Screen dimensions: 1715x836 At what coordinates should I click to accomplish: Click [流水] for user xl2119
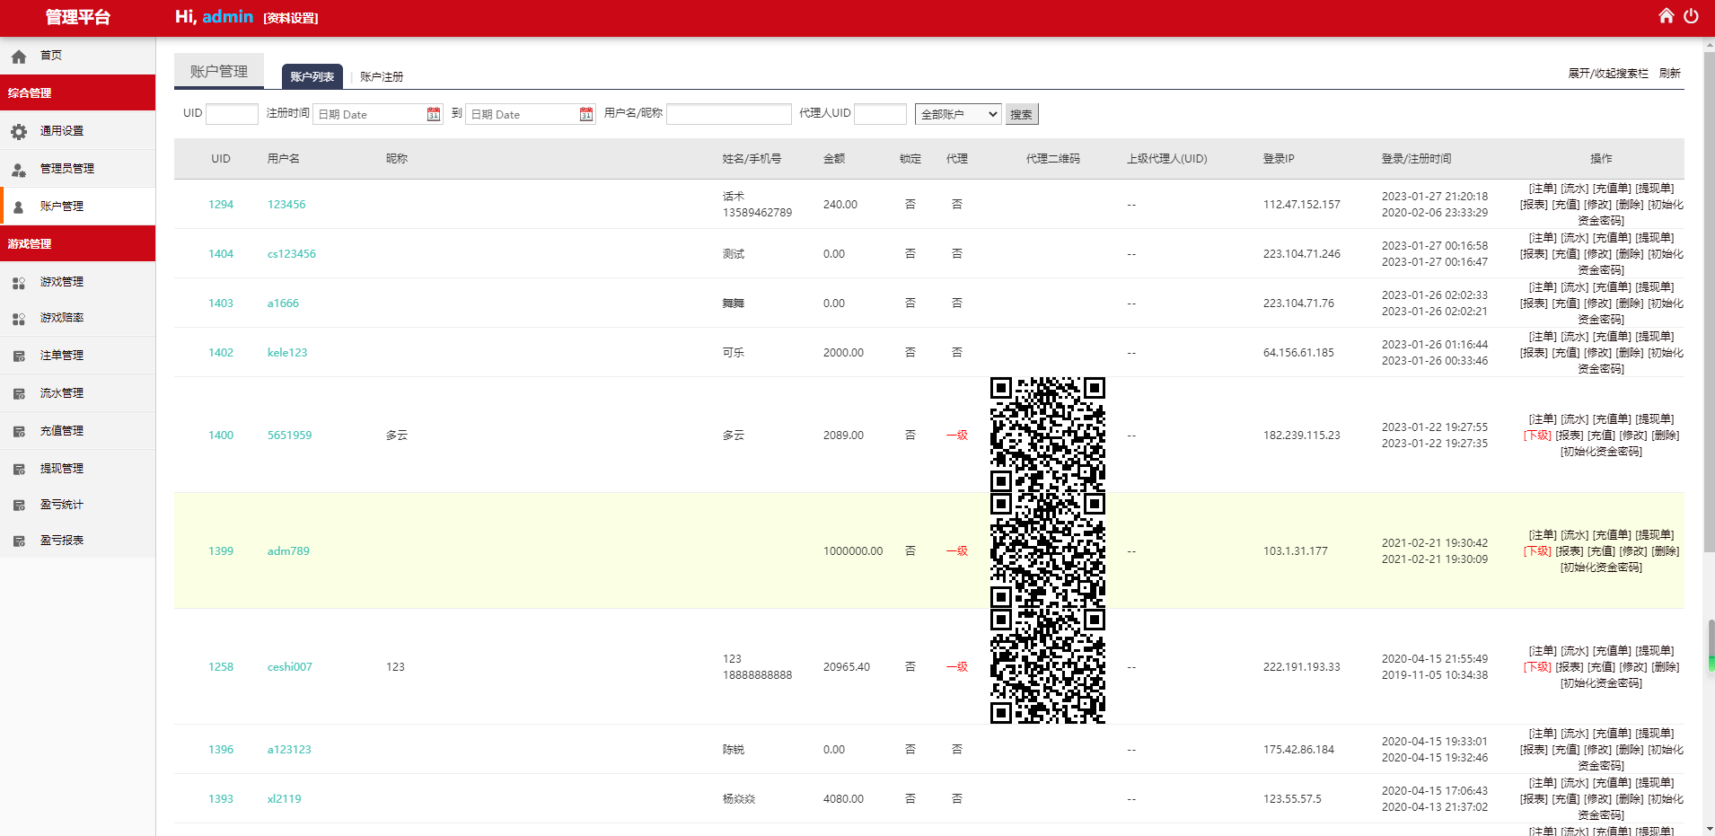click(1575, 783)
